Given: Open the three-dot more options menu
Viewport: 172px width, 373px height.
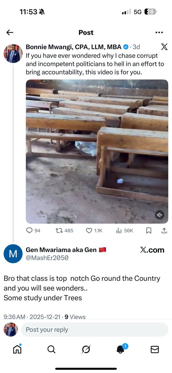Looking at the screenshot, I should click(159, 33).
